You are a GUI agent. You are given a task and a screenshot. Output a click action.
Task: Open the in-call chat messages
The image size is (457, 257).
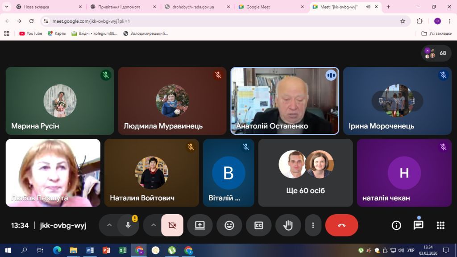[418, 225]
